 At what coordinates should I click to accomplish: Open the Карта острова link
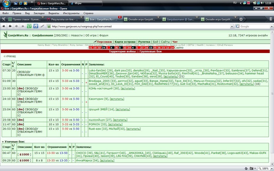point(125,42)
